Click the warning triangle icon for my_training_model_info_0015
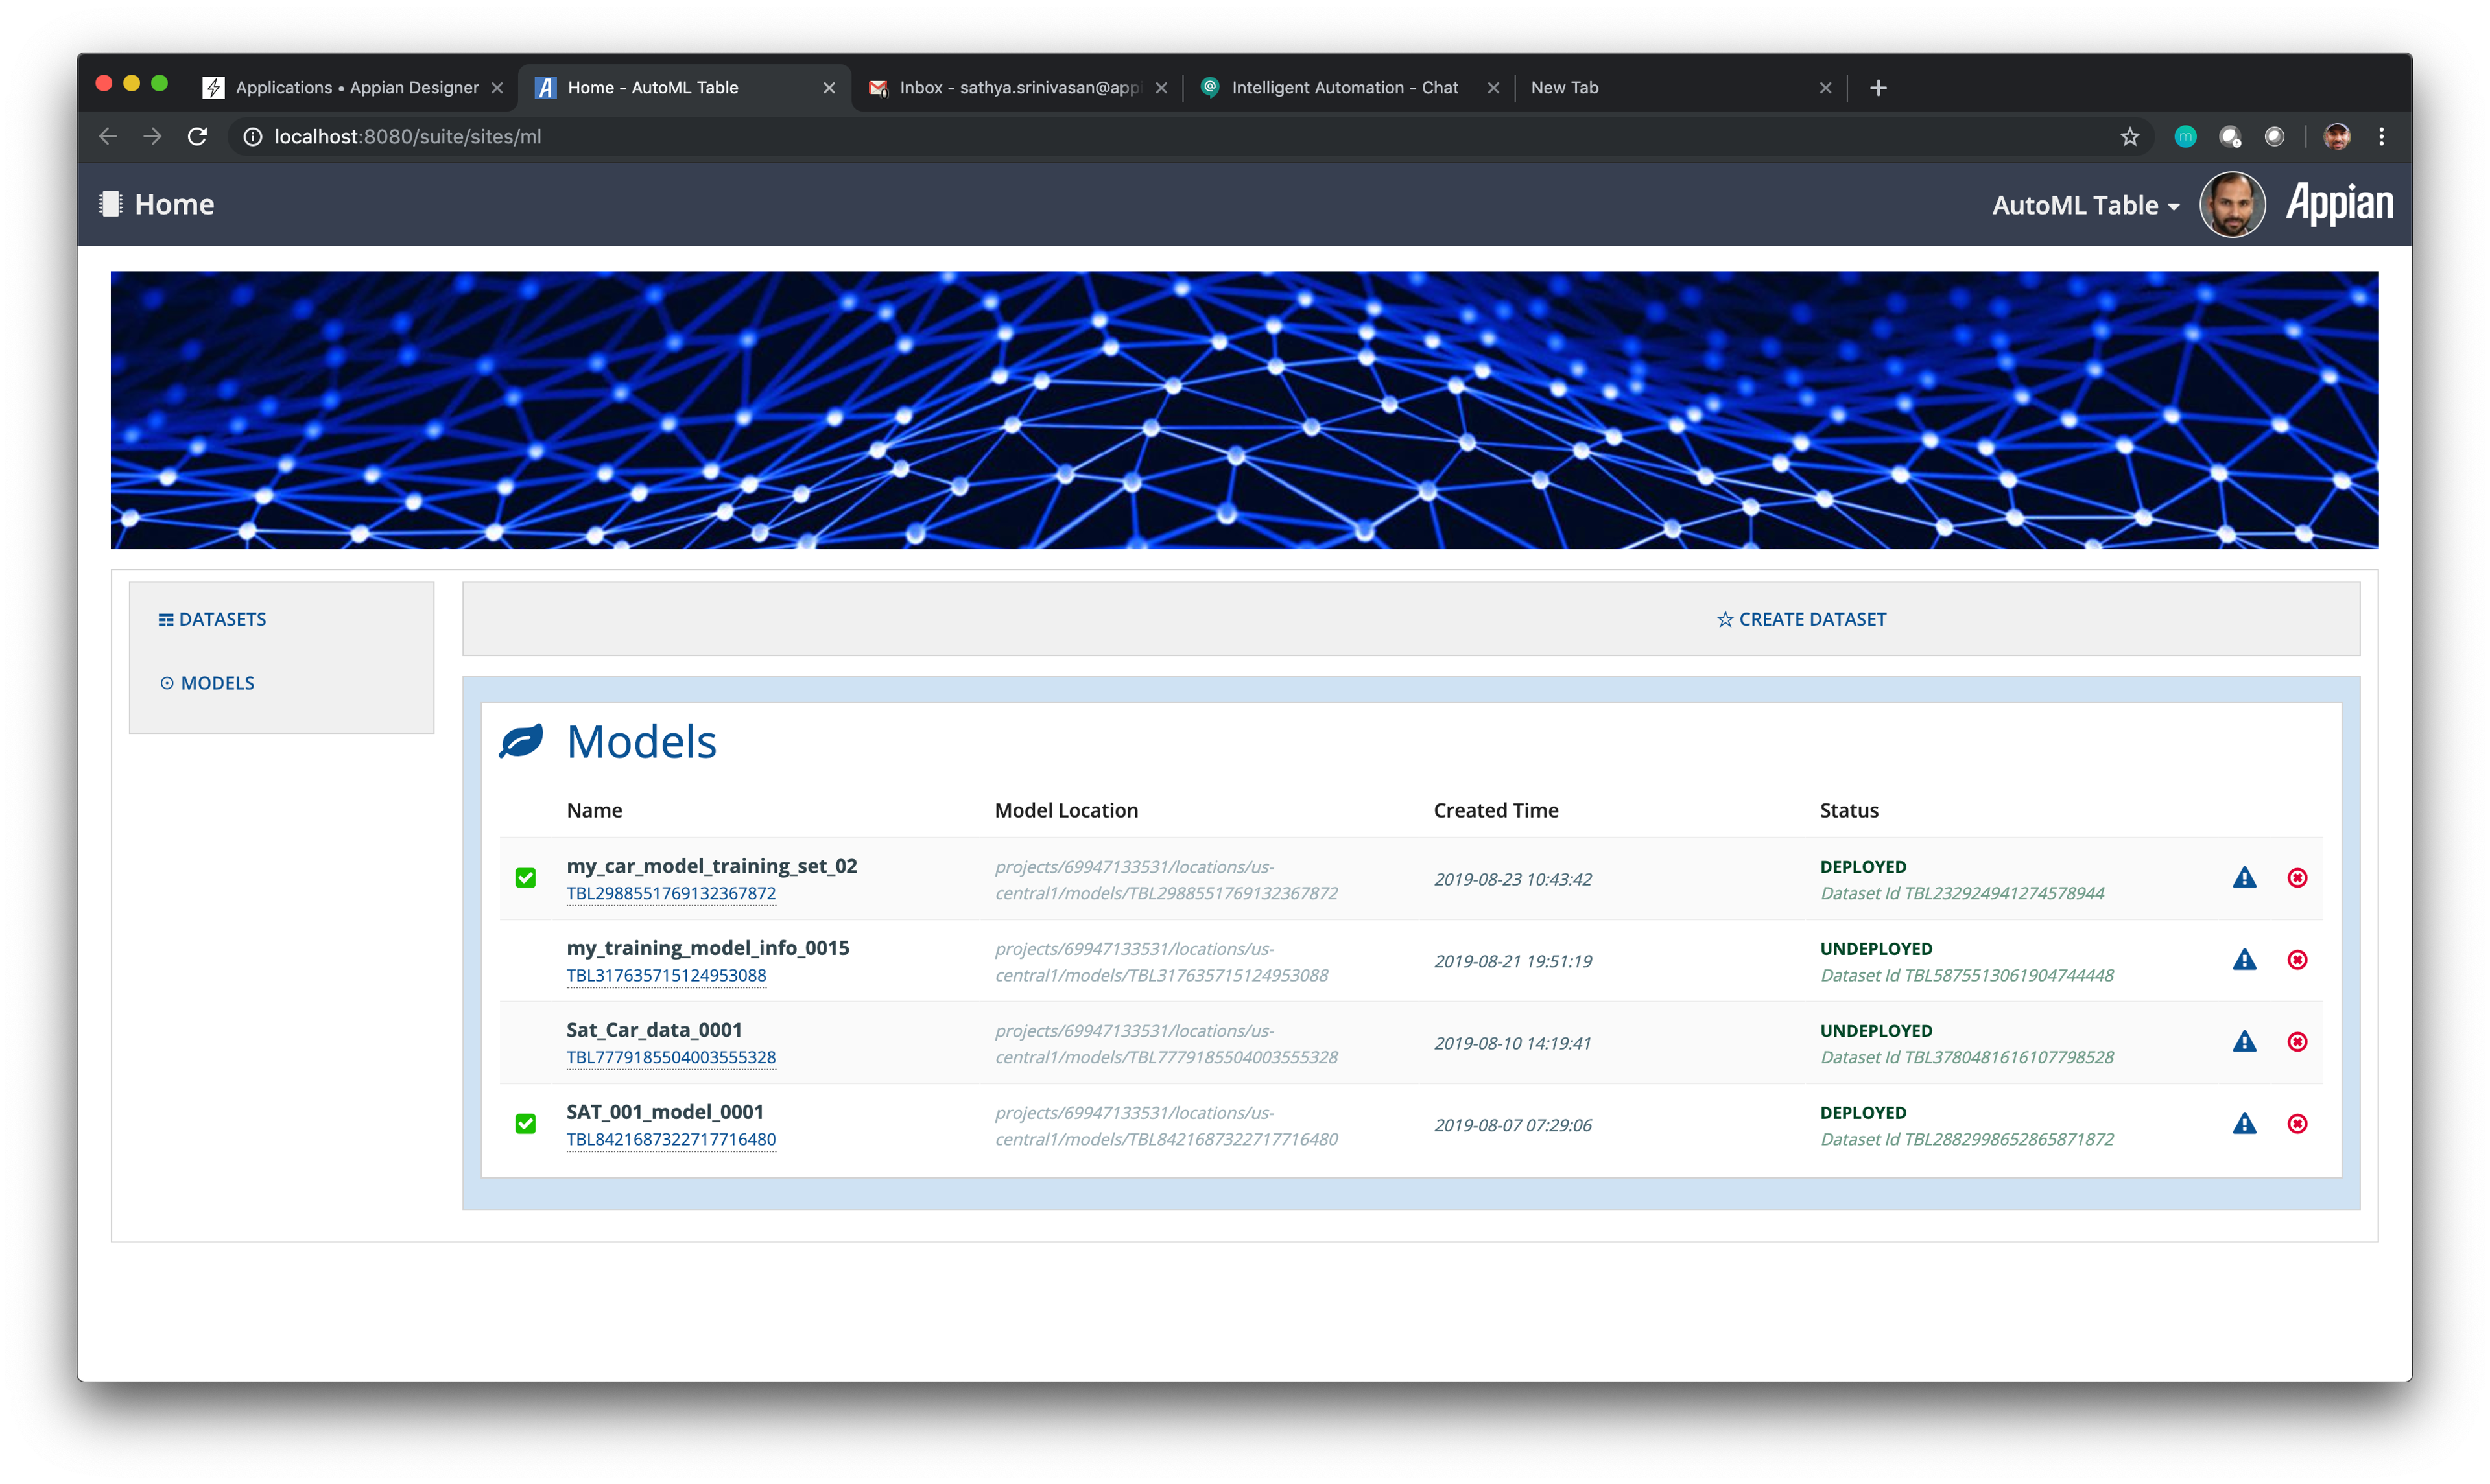Image resolution: width=2490 pixels, height=1484 pixels. pyautogui.click(x=2244, y=959)
